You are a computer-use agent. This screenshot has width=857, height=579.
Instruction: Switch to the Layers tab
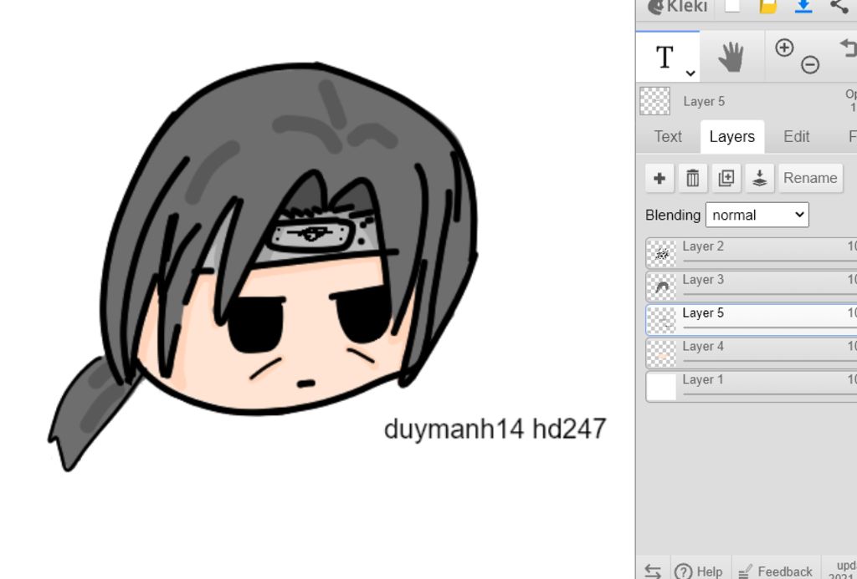[x=731, y=136]
